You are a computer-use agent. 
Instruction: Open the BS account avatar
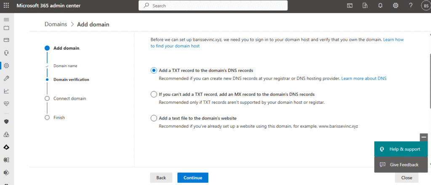(x=426, y=6)
